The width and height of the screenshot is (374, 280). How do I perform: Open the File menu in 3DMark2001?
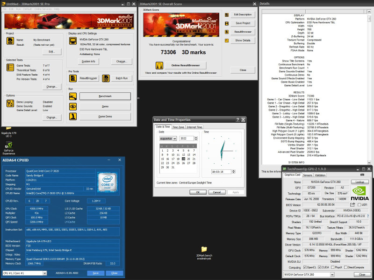[5, 9]
